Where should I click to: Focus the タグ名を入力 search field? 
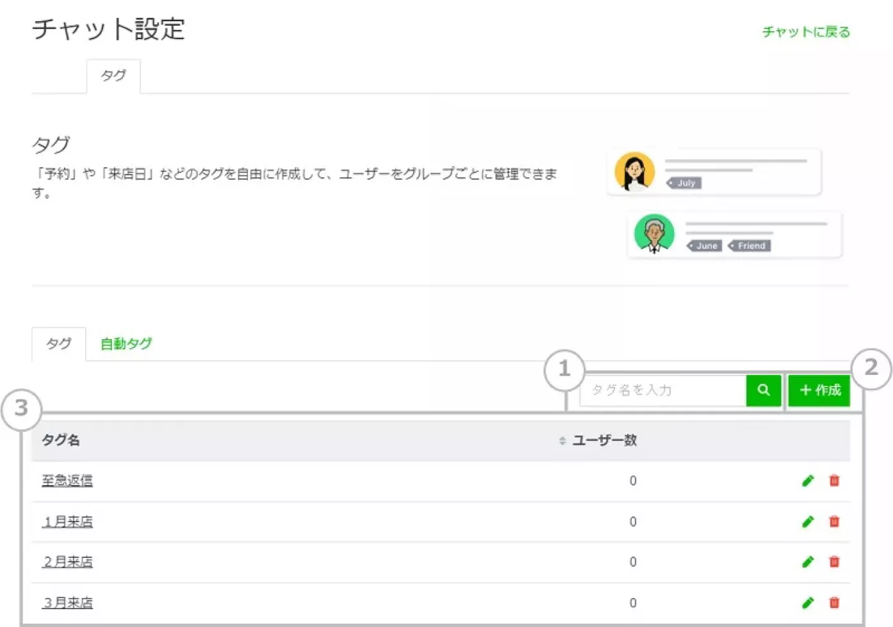[x=663, y=390]
